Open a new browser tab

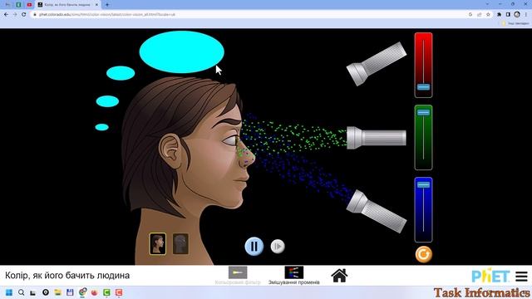[x=107, y=5]
